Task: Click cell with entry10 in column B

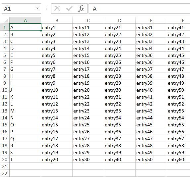Action: point(57,90)
